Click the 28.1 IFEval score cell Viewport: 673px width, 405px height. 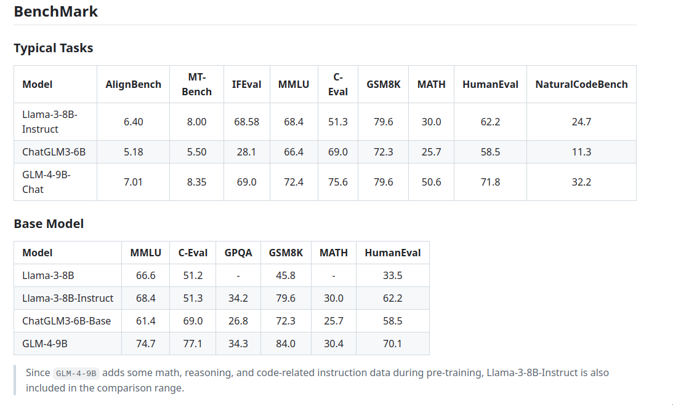click(246, 152)
